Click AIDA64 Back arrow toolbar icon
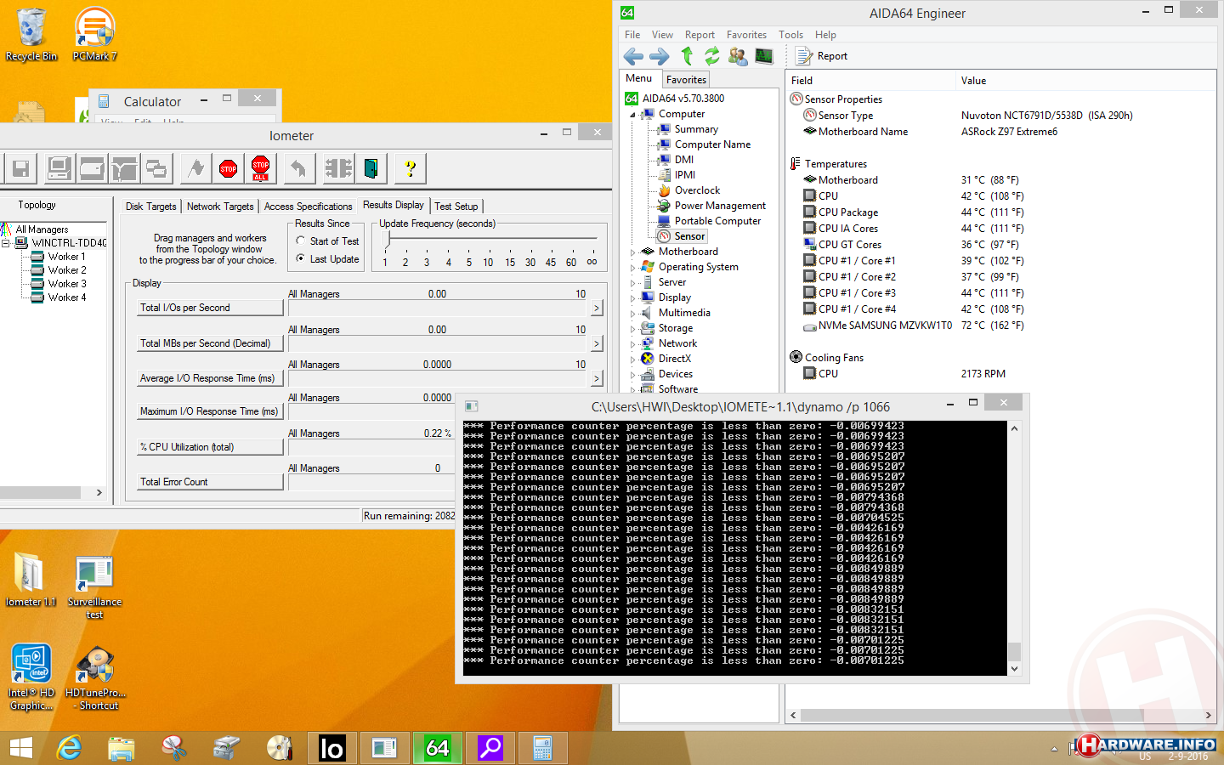Viewport: 1224px width, 765px height. [x=633, y=56]
